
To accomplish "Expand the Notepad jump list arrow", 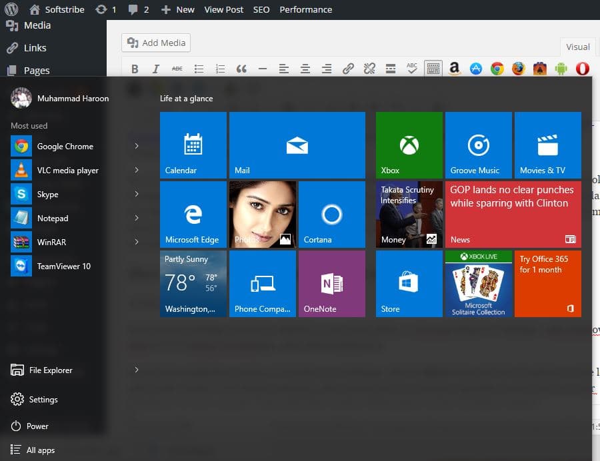I will [137, 218].
